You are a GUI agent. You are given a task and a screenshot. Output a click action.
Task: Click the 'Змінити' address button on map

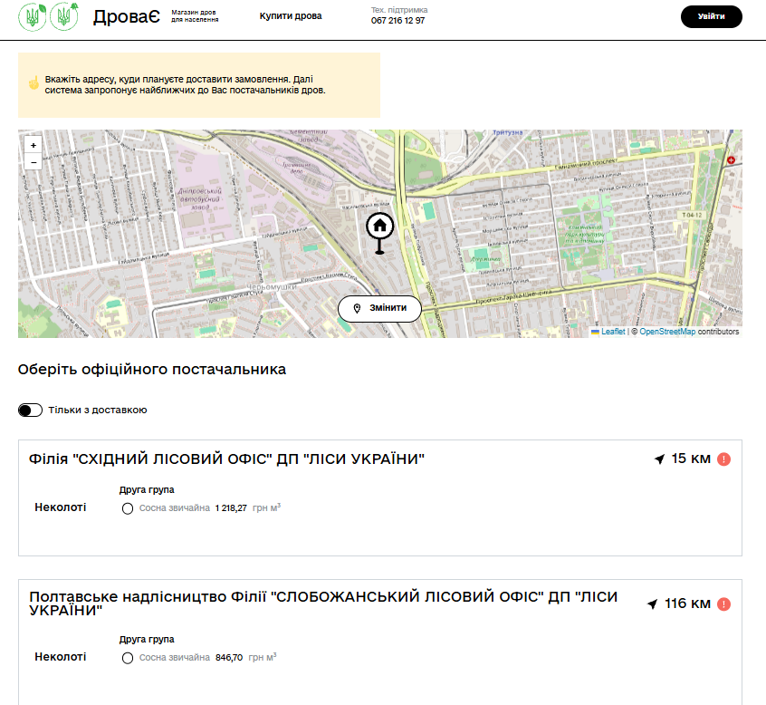(379, 308)
